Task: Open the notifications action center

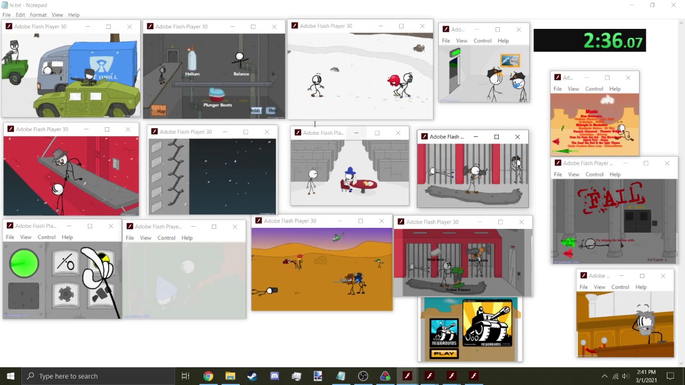Action: (x=670, y=376)
